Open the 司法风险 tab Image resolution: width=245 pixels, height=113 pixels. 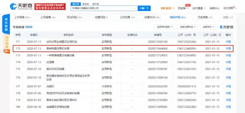coord(75,17)
